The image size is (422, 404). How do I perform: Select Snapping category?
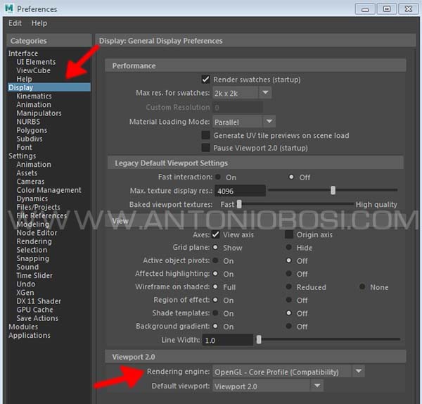point(33,258)
